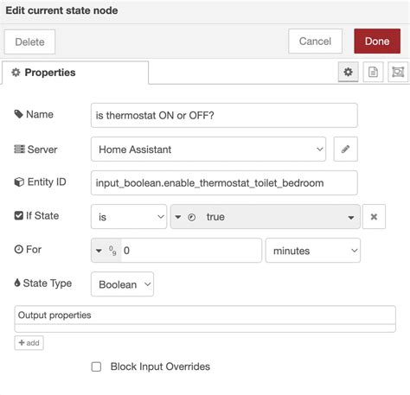Screen dimensions: 410x395
Task: Click the Done button
Action: [x=377, y=41]
